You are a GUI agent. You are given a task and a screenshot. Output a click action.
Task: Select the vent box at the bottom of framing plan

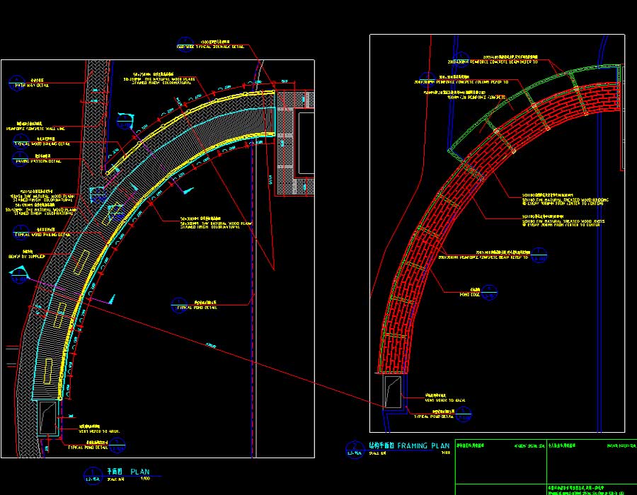pyautogui.click(x=393, y=392)
